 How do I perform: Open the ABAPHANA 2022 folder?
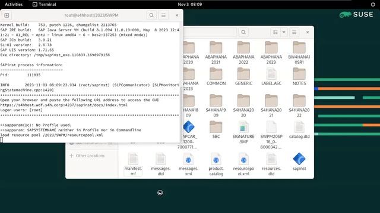pos(243,53)
